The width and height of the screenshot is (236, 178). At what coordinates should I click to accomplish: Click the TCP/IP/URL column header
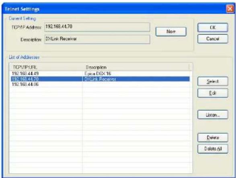pyautogui.click(x=46, y=67)
